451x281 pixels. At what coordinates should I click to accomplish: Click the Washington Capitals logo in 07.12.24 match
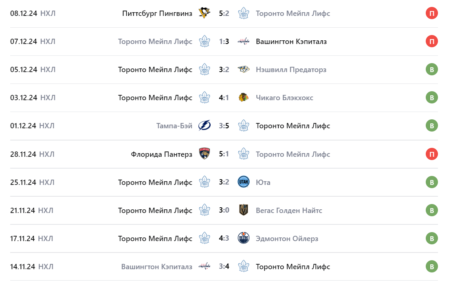click(244, 41)
